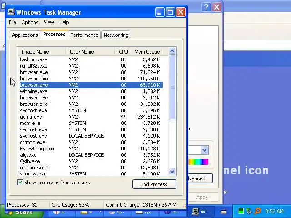Sort by the Mem Usage column header

point(146,52)
